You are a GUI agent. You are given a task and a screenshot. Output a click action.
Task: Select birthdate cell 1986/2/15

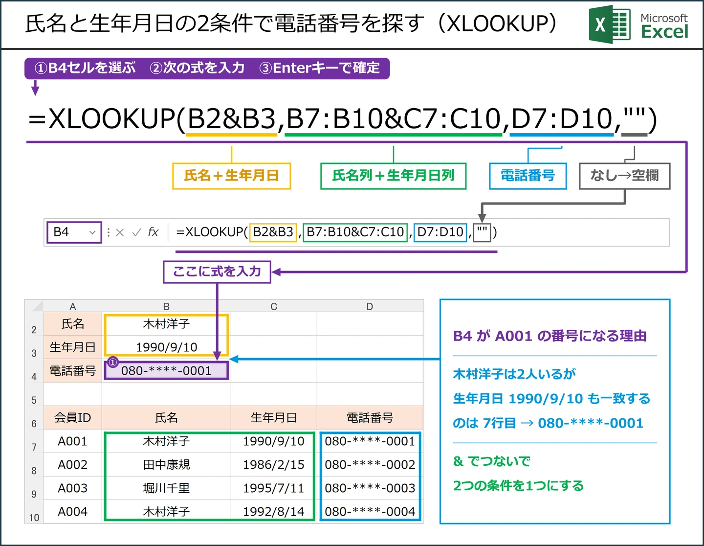tap(274, 465)
